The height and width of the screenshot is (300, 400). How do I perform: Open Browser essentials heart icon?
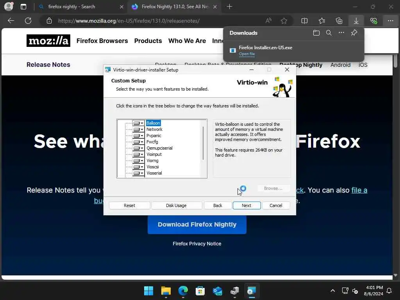click(373, 21)
